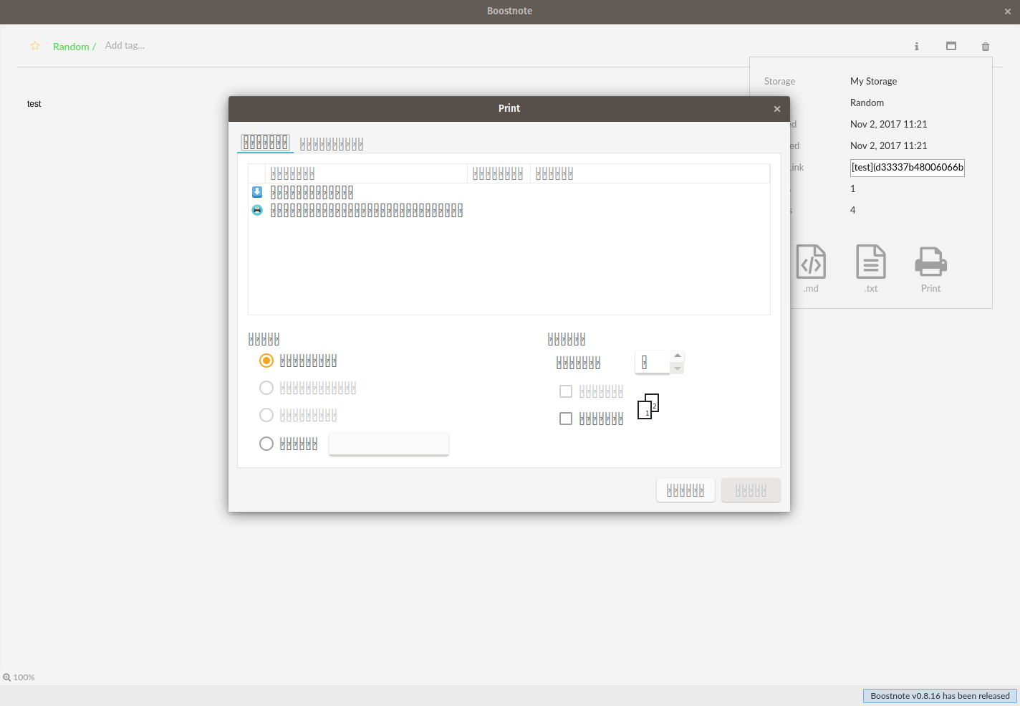This screenshot has width=1020, height=706.
Task: Click the "Random" folder value in info panel
Action: [867, 102]
